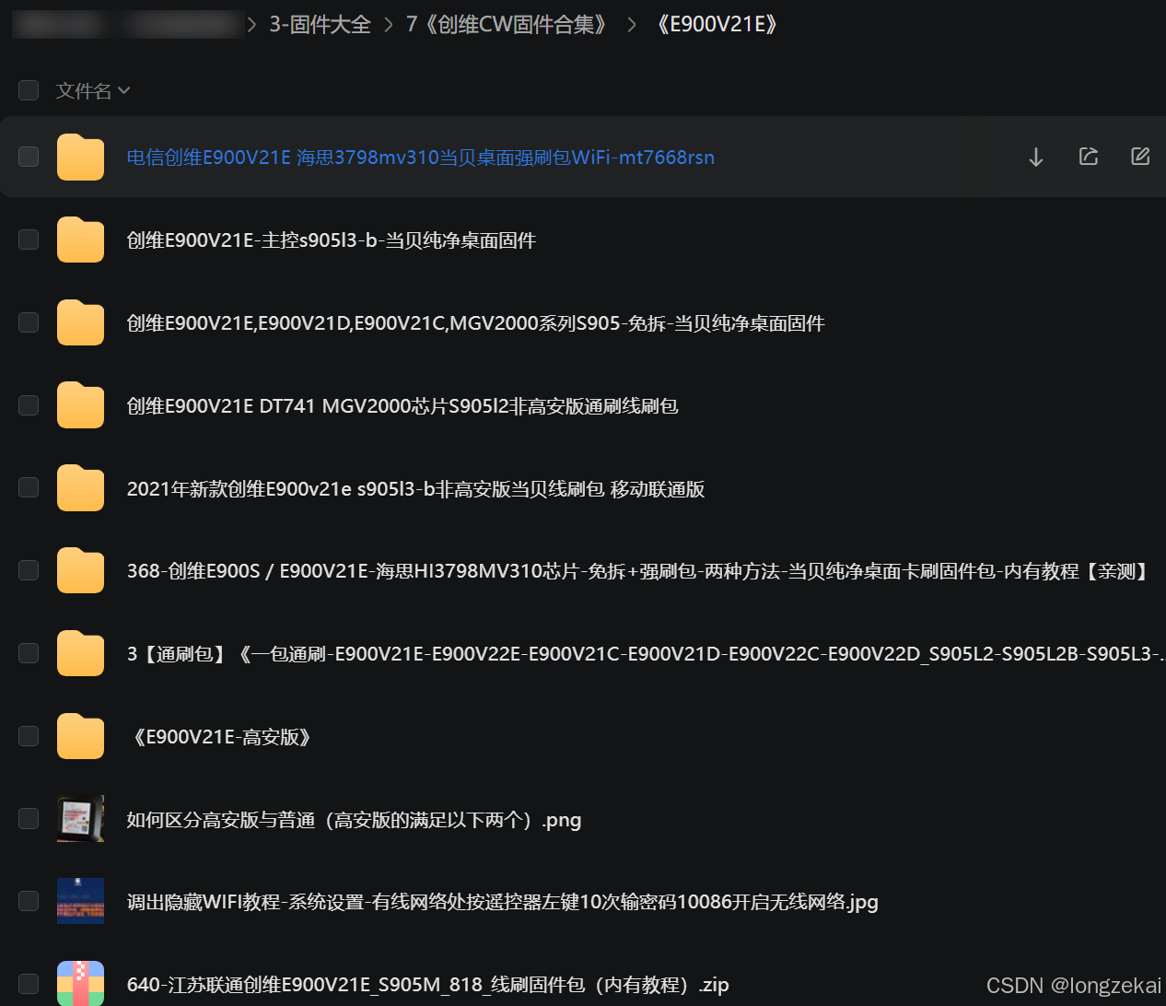Share the 电信创维E900V21E folder
Screen dimensions: 1166x1006
click(1089, 157)
